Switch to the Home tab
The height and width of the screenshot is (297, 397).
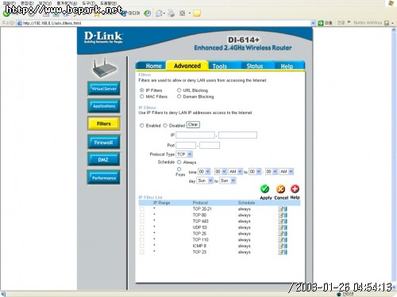152,66
